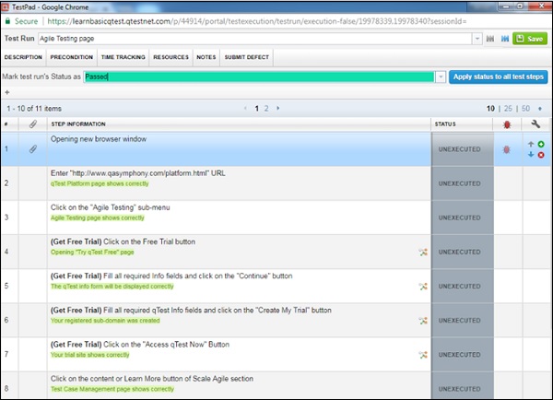The image size is (553, 400).
Task: Click the Secure padlock icon
Action: pyautogui.click(x=7, y=21)
